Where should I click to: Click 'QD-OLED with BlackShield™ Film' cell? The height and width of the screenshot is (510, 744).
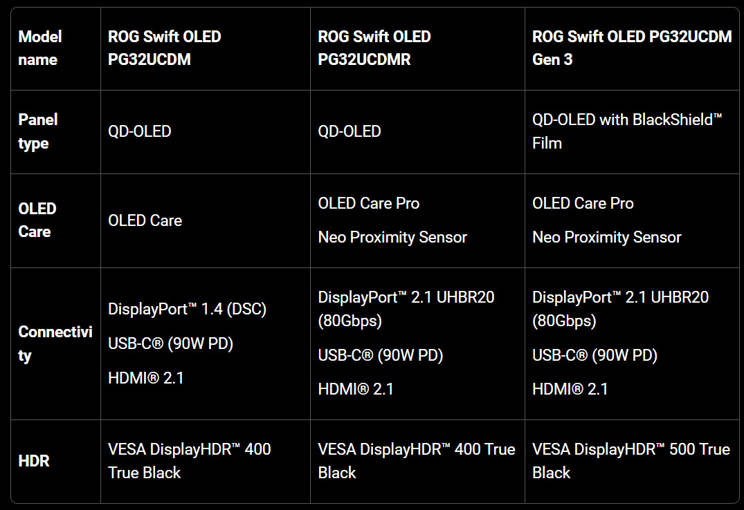tap(626, 131)
